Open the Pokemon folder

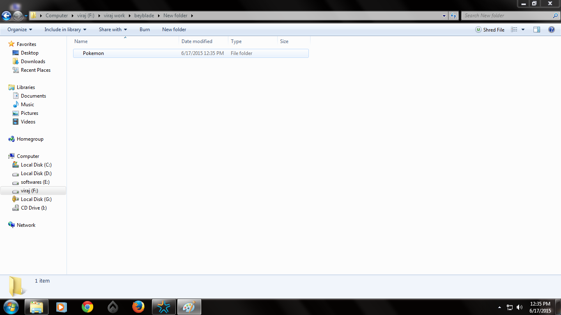93,53
